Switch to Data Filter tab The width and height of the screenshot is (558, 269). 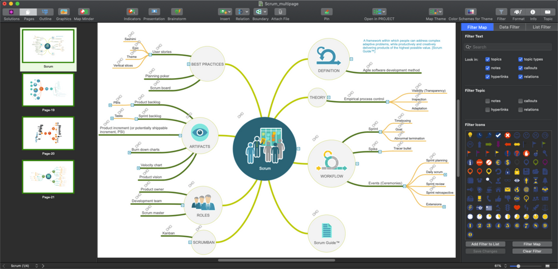[x=509, y=27]
